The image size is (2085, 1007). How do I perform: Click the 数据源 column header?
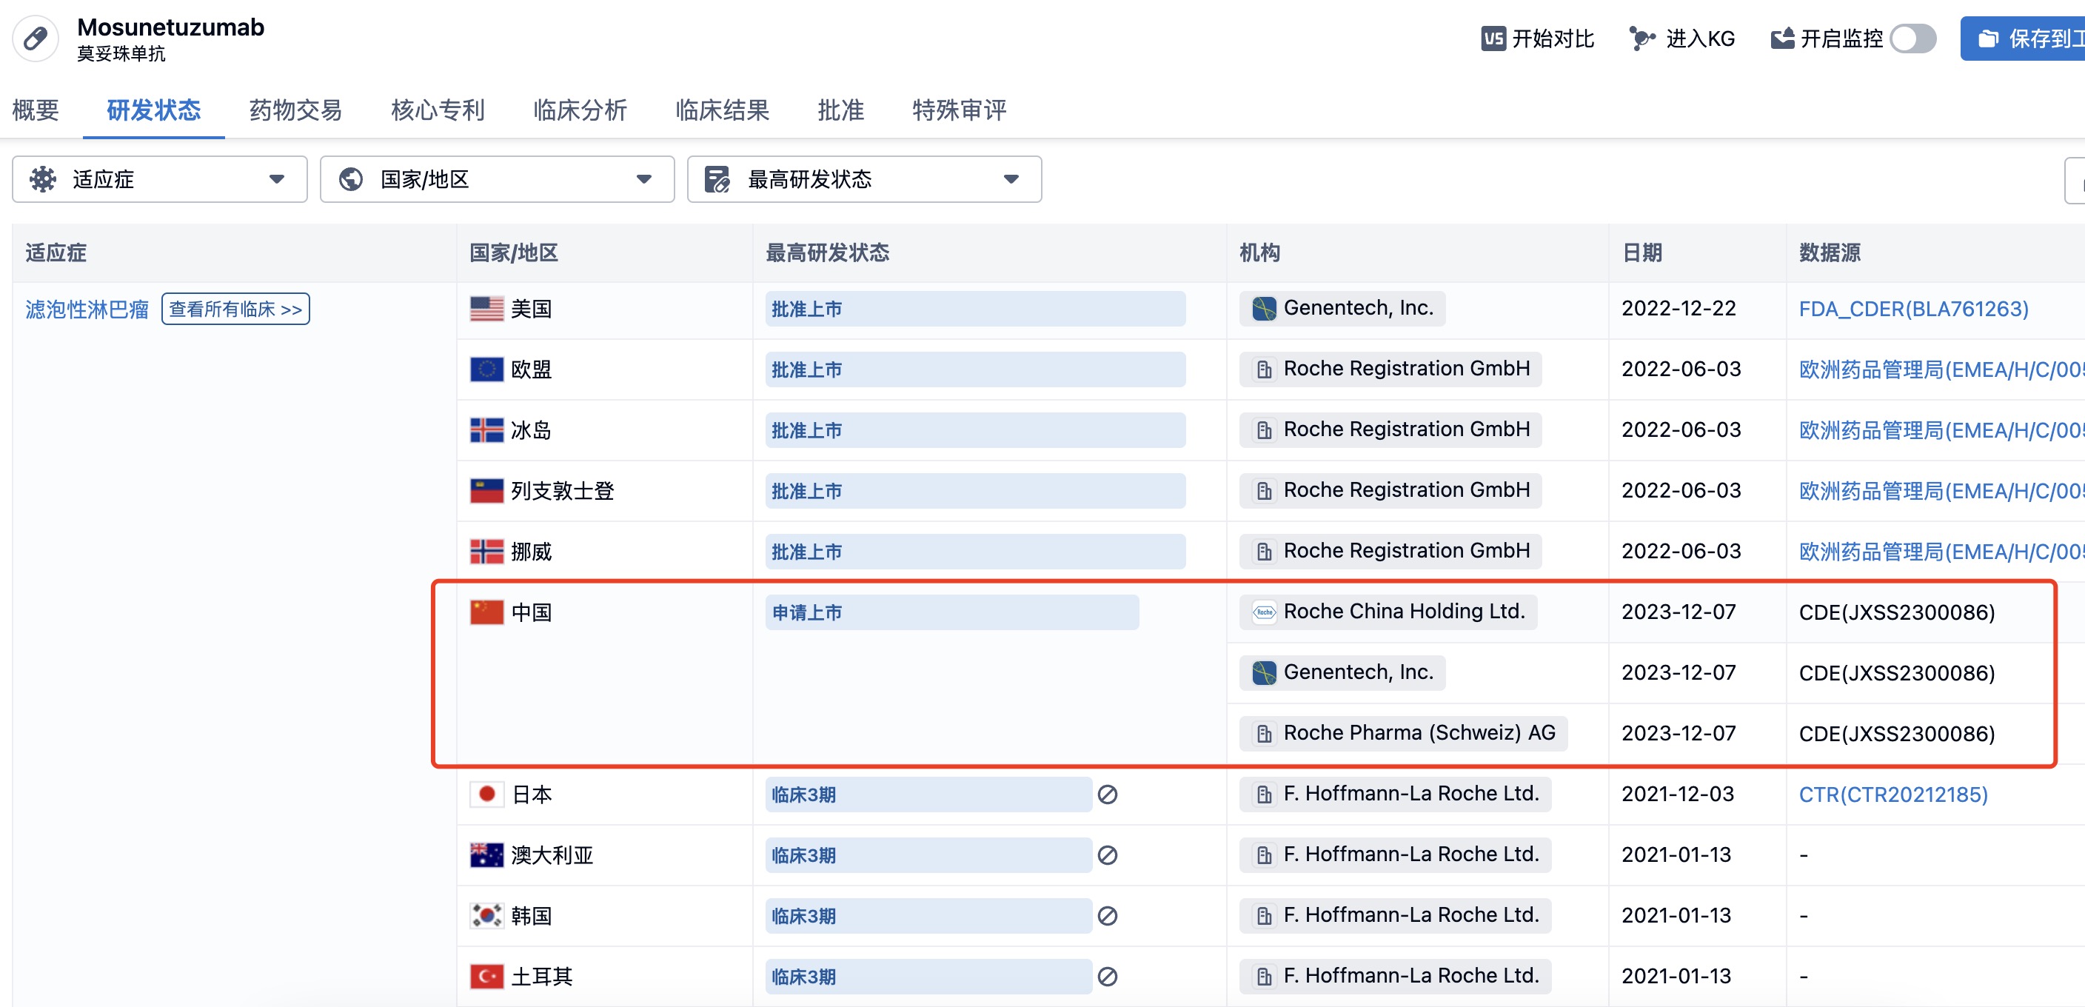point(1830,252)
